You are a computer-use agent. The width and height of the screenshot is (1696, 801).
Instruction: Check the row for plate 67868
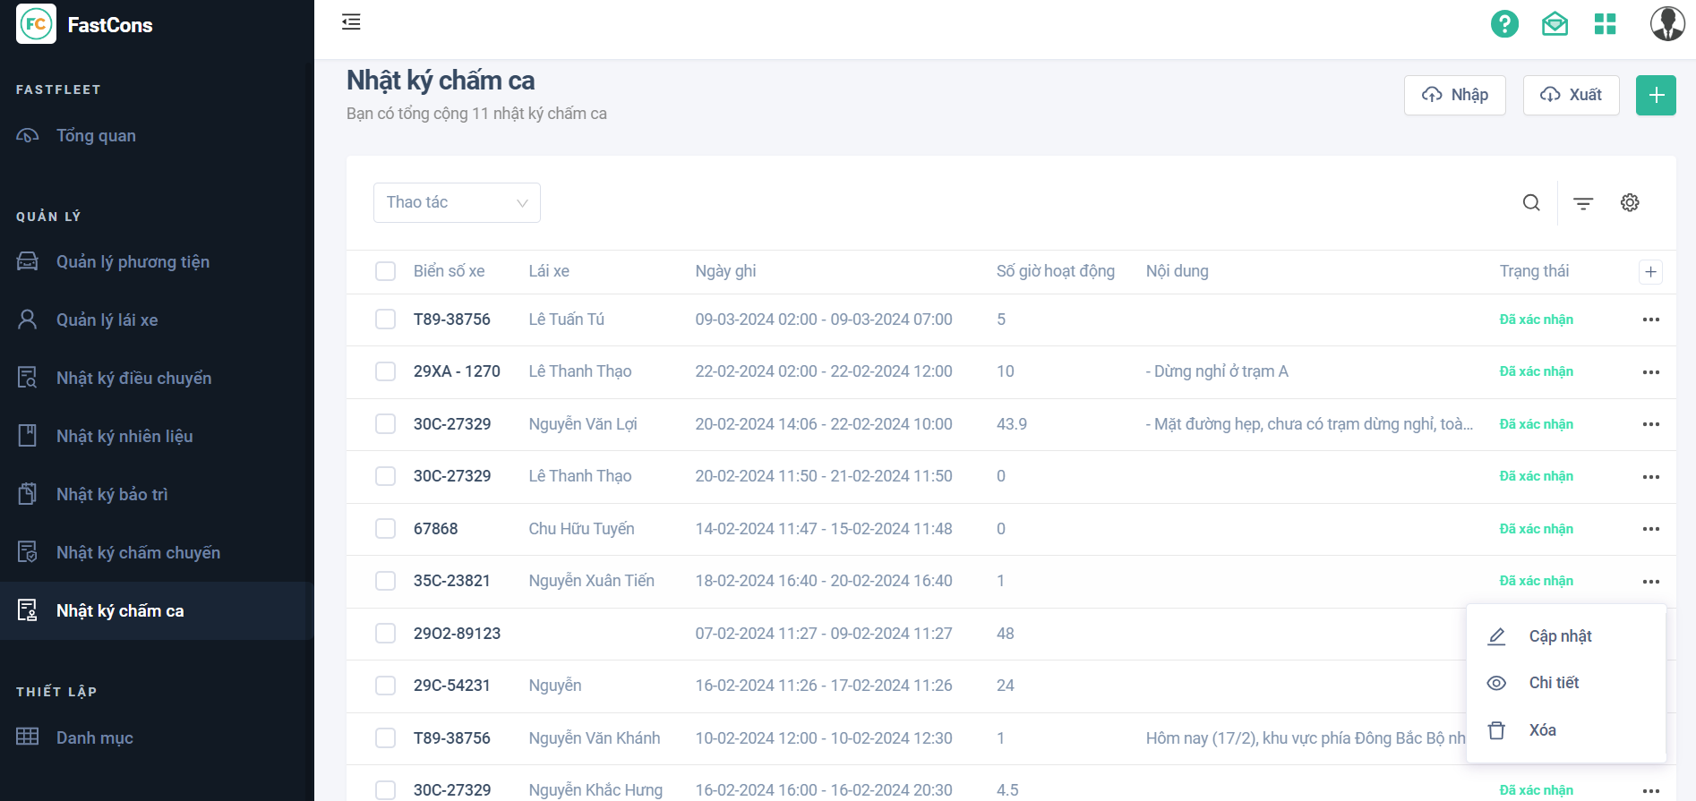[x=385, y=529]
